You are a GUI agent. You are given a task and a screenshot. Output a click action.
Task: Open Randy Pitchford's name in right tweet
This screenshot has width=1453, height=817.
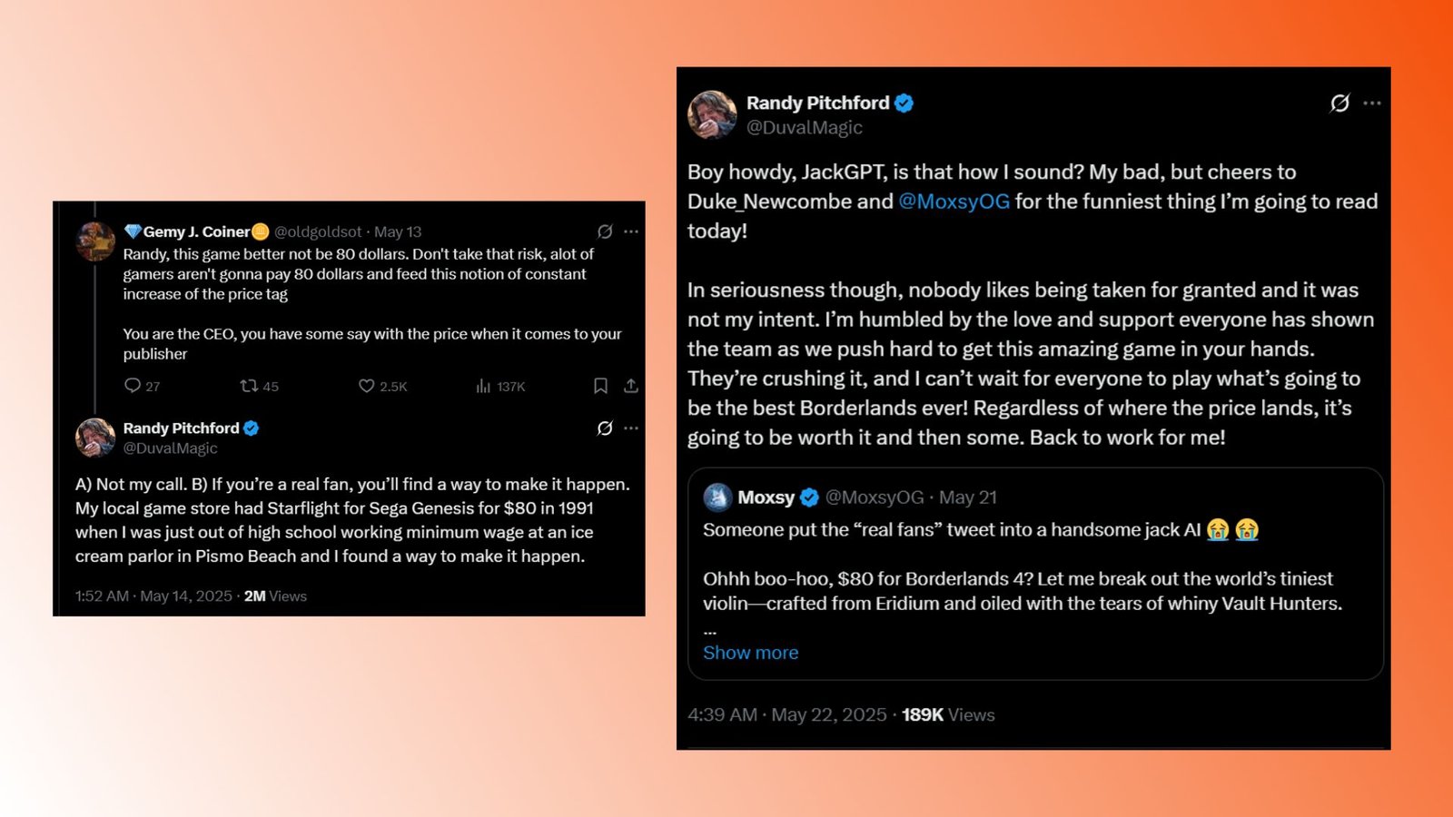(x=817, y=103)
